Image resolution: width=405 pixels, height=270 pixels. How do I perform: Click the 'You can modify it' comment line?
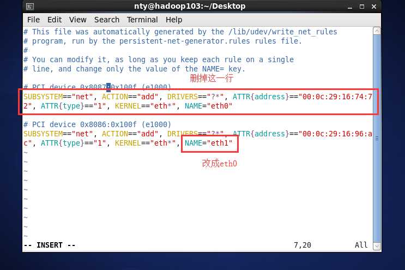coord(159,59)
